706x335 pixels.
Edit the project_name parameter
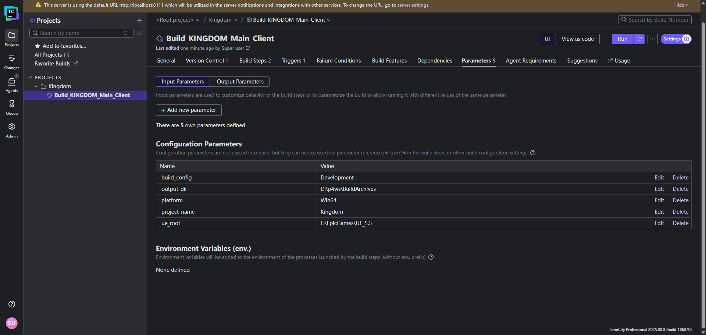point(659,212)
